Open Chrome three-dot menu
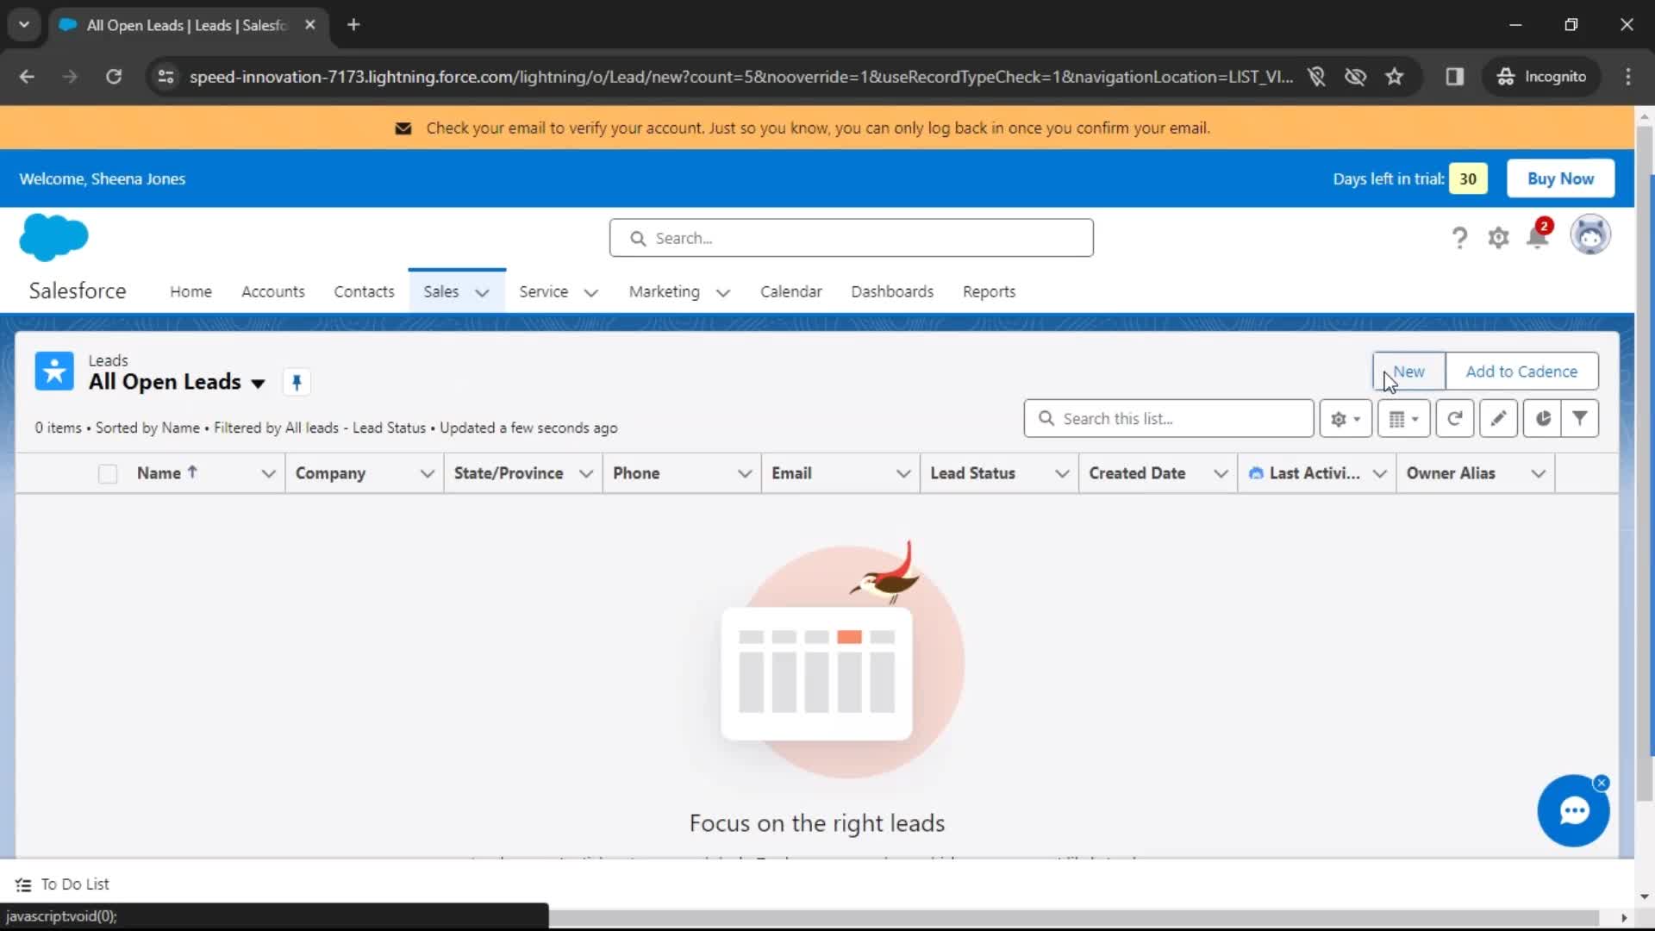The width and height of the screenshot is (1655, 931). coord(1628,77)
